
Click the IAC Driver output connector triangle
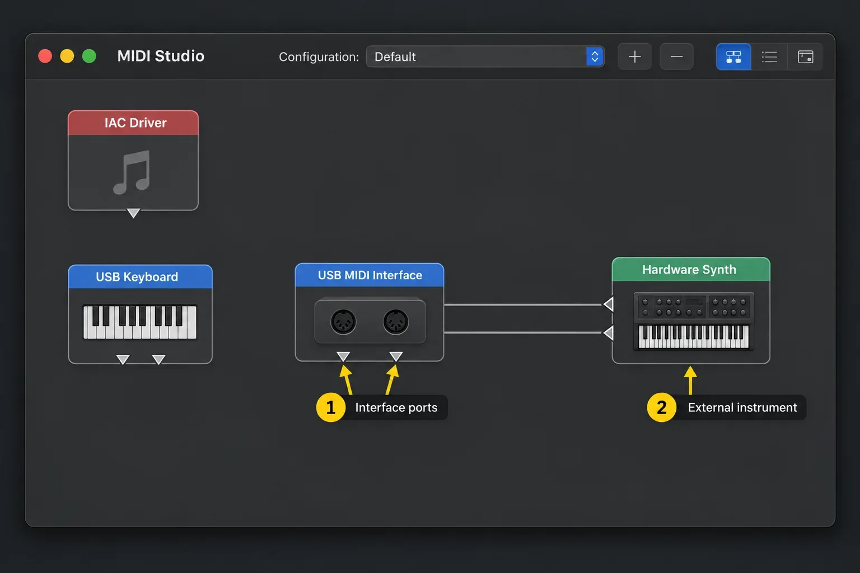[133, 213]
